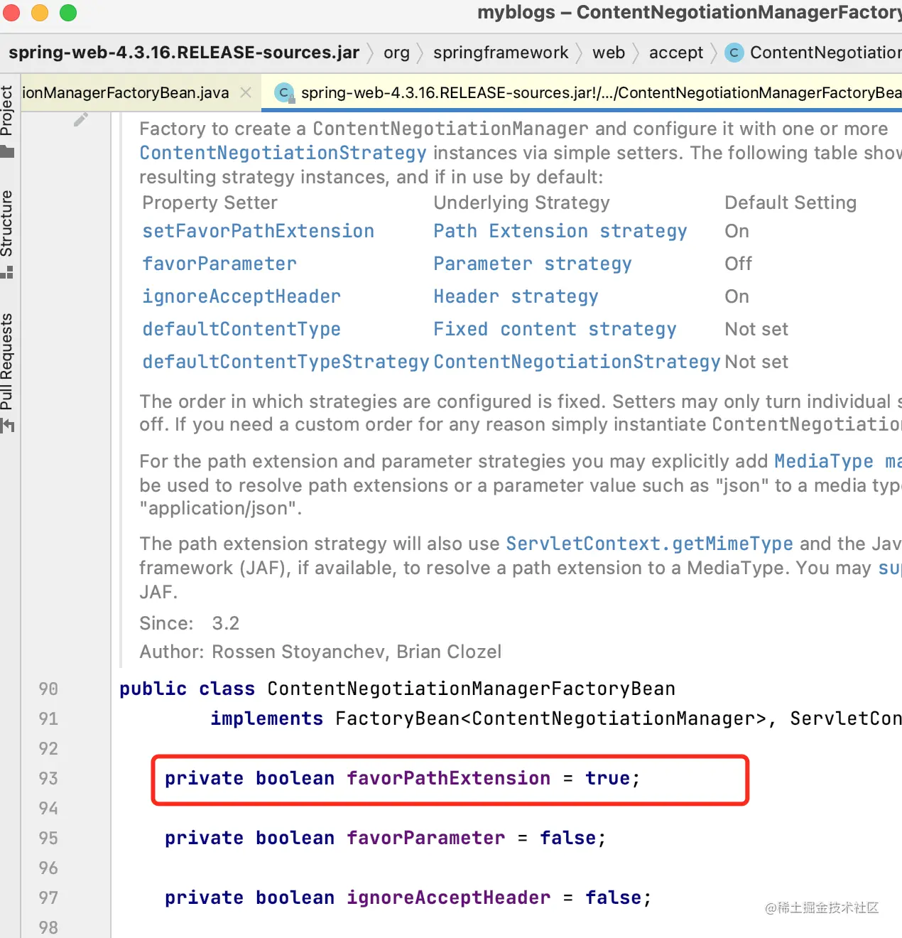Click the 'Underlying Strategy' column header
The width and height of the screenshot is (902, 938).
pos(521,203)
